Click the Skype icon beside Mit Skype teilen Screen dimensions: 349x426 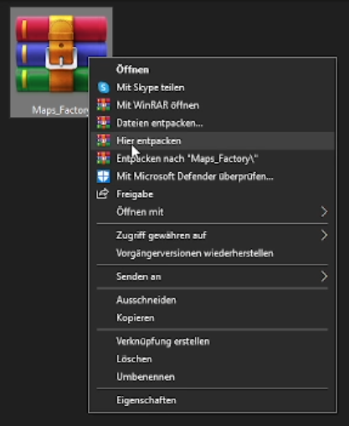click(104, 88)
